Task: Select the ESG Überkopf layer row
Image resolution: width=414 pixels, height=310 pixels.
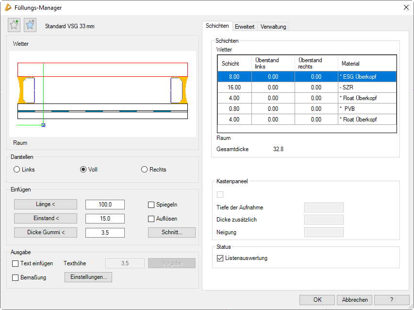Action: [x=307, y=77]
